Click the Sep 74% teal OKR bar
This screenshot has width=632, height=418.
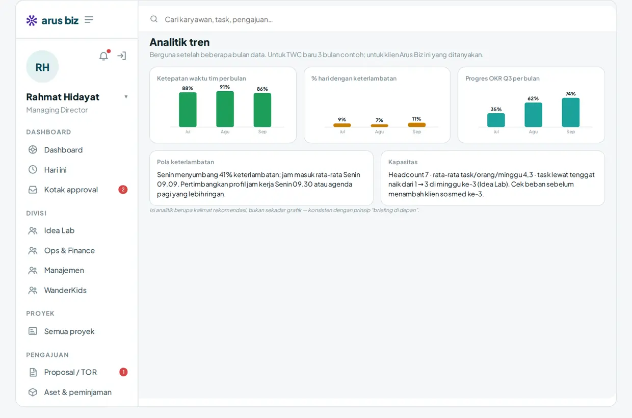pyautogui.click(x=571, y=113)
